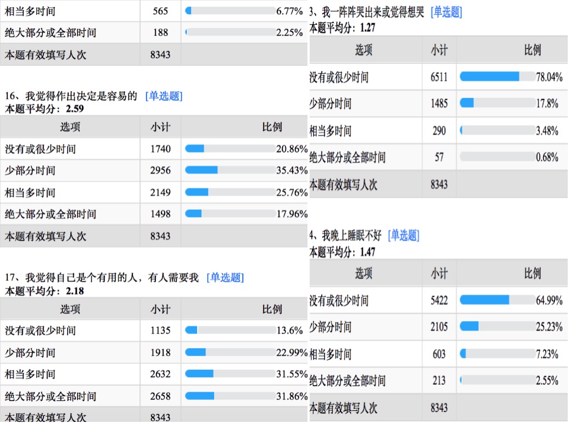The image size is (571, 423).
Task: Click the 选项 column header in question 16 table
Action: [70, 127]
